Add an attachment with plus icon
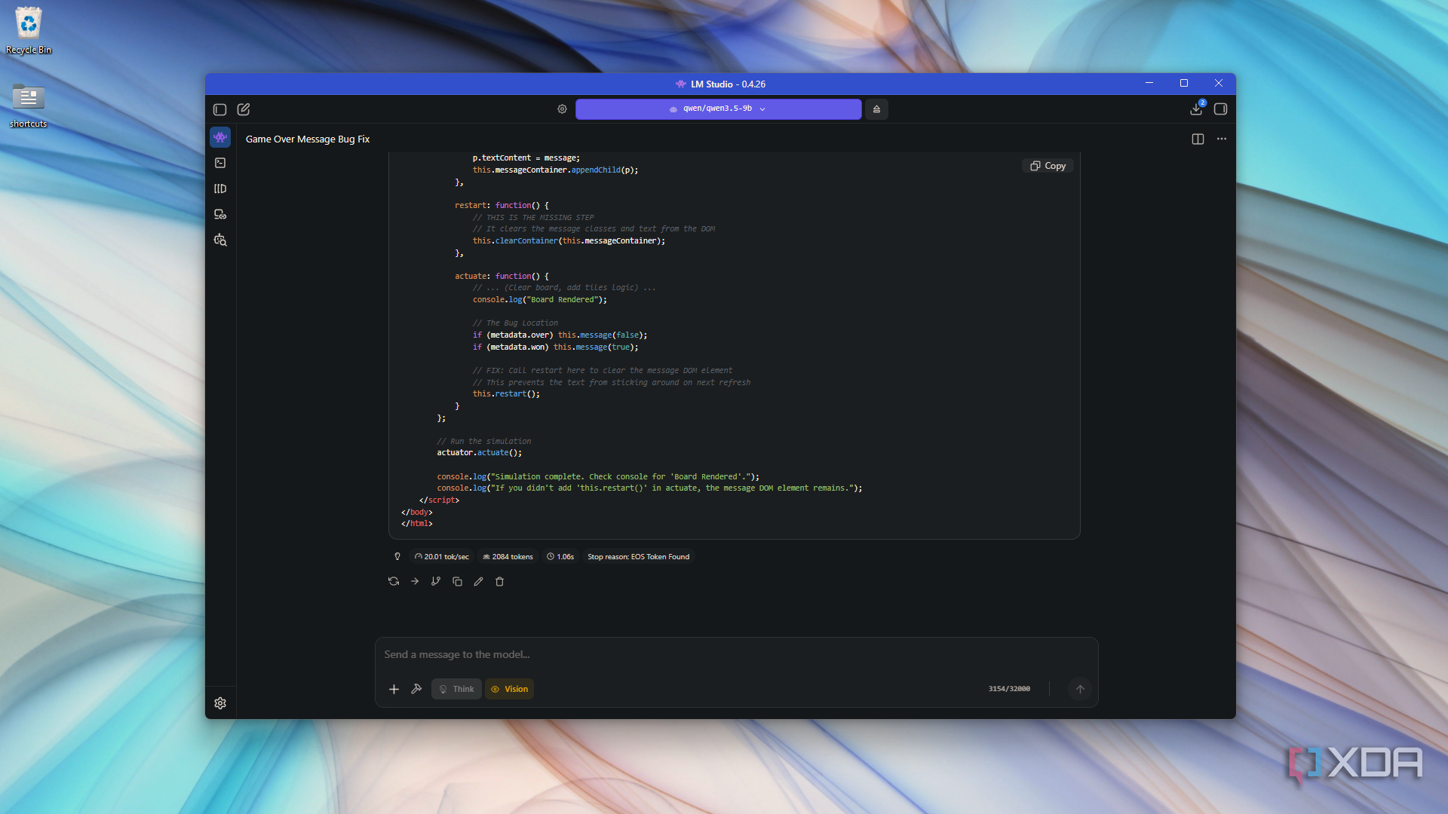 pyautogui.click(x=394, y=689)
